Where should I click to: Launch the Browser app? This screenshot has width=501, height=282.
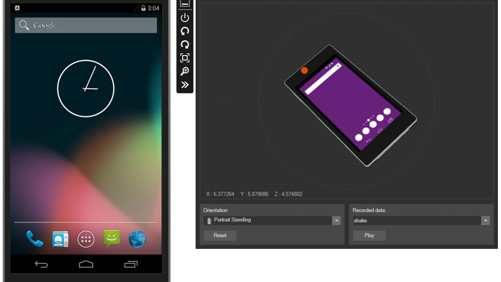coord(137,239)
